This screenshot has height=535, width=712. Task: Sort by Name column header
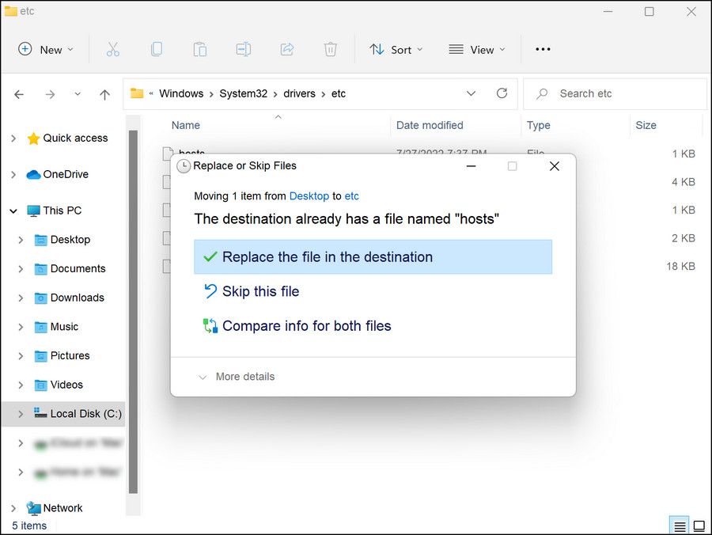186,125
